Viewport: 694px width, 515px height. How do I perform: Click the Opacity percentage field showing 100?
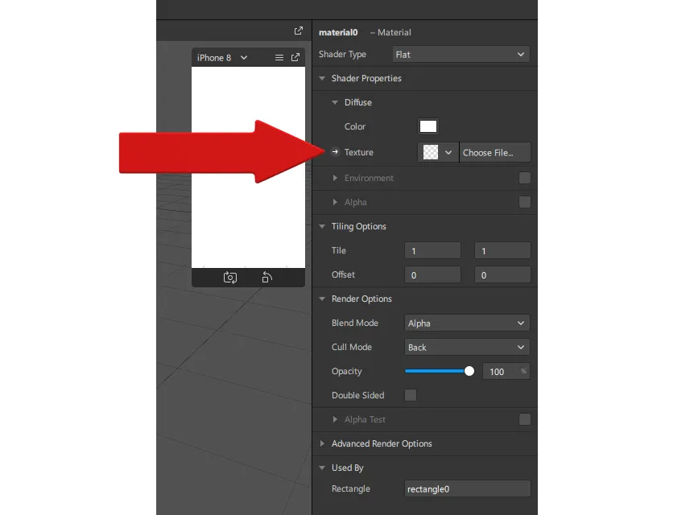point(506,372)
